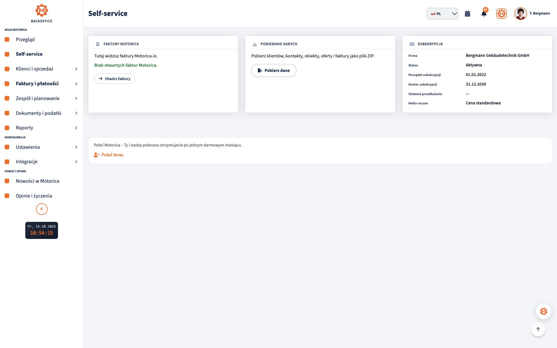Click T. Bergmann user name

click(x=540, y=13)
